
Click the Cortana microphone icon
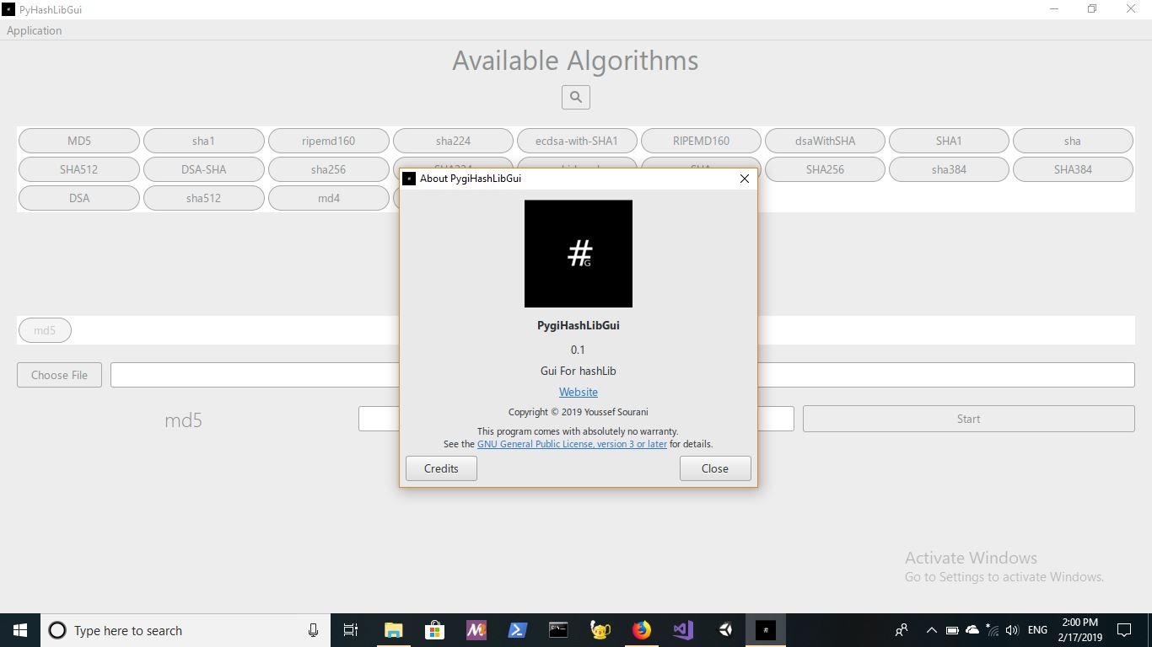click(x=313, y=630)
